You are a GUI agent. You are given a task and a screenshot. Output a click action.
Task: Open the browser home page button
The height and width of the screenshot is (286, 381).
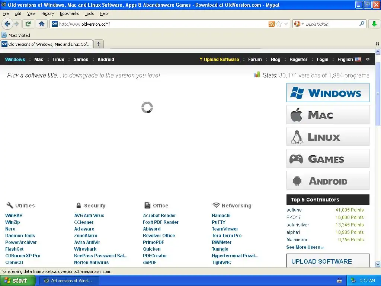(42, 24)
